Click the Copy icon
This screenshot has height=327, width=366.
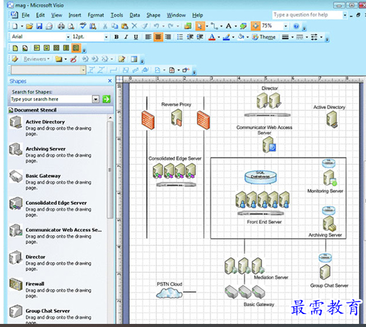click(x=114, y=26)
